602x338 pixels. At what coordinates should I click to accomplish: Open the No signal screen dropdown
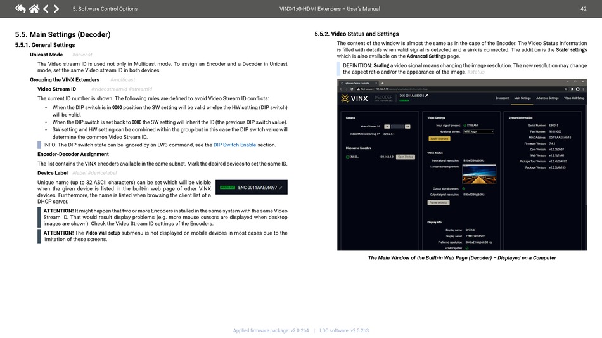pyautogui.click(x=478, y=131)
